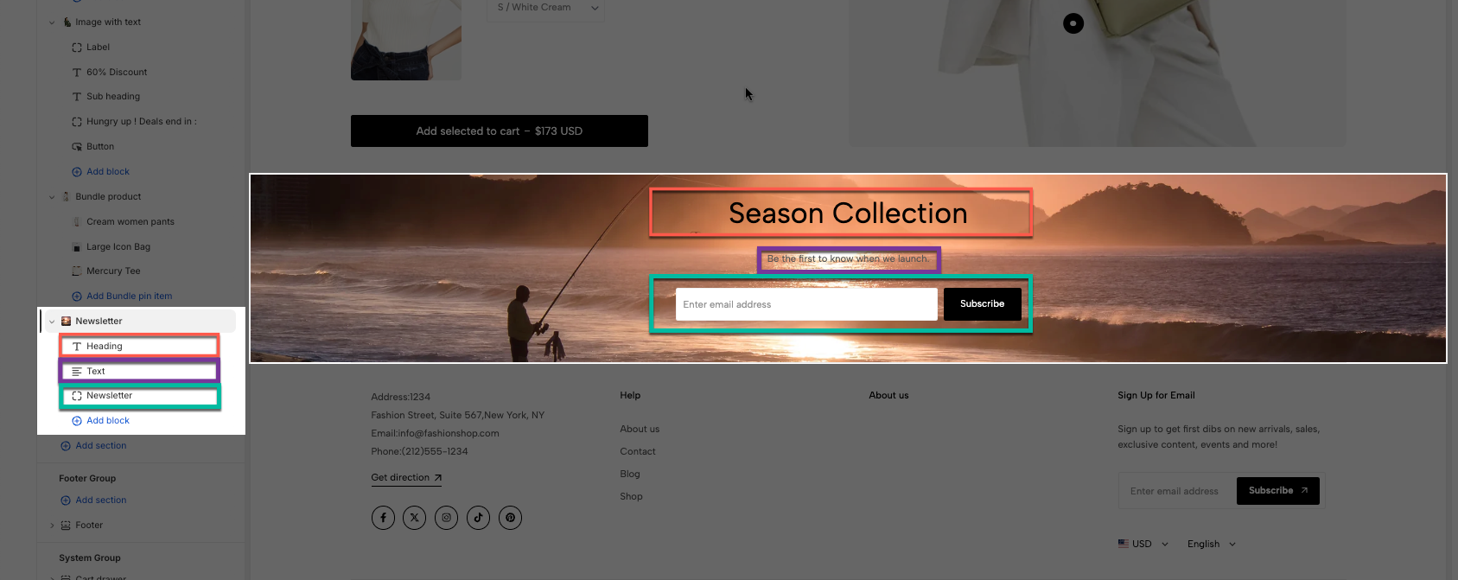Open Instagram social icon in footer
Image resolution: width=1458 pixels, height=580 pixels.
[x=446, y=518]
